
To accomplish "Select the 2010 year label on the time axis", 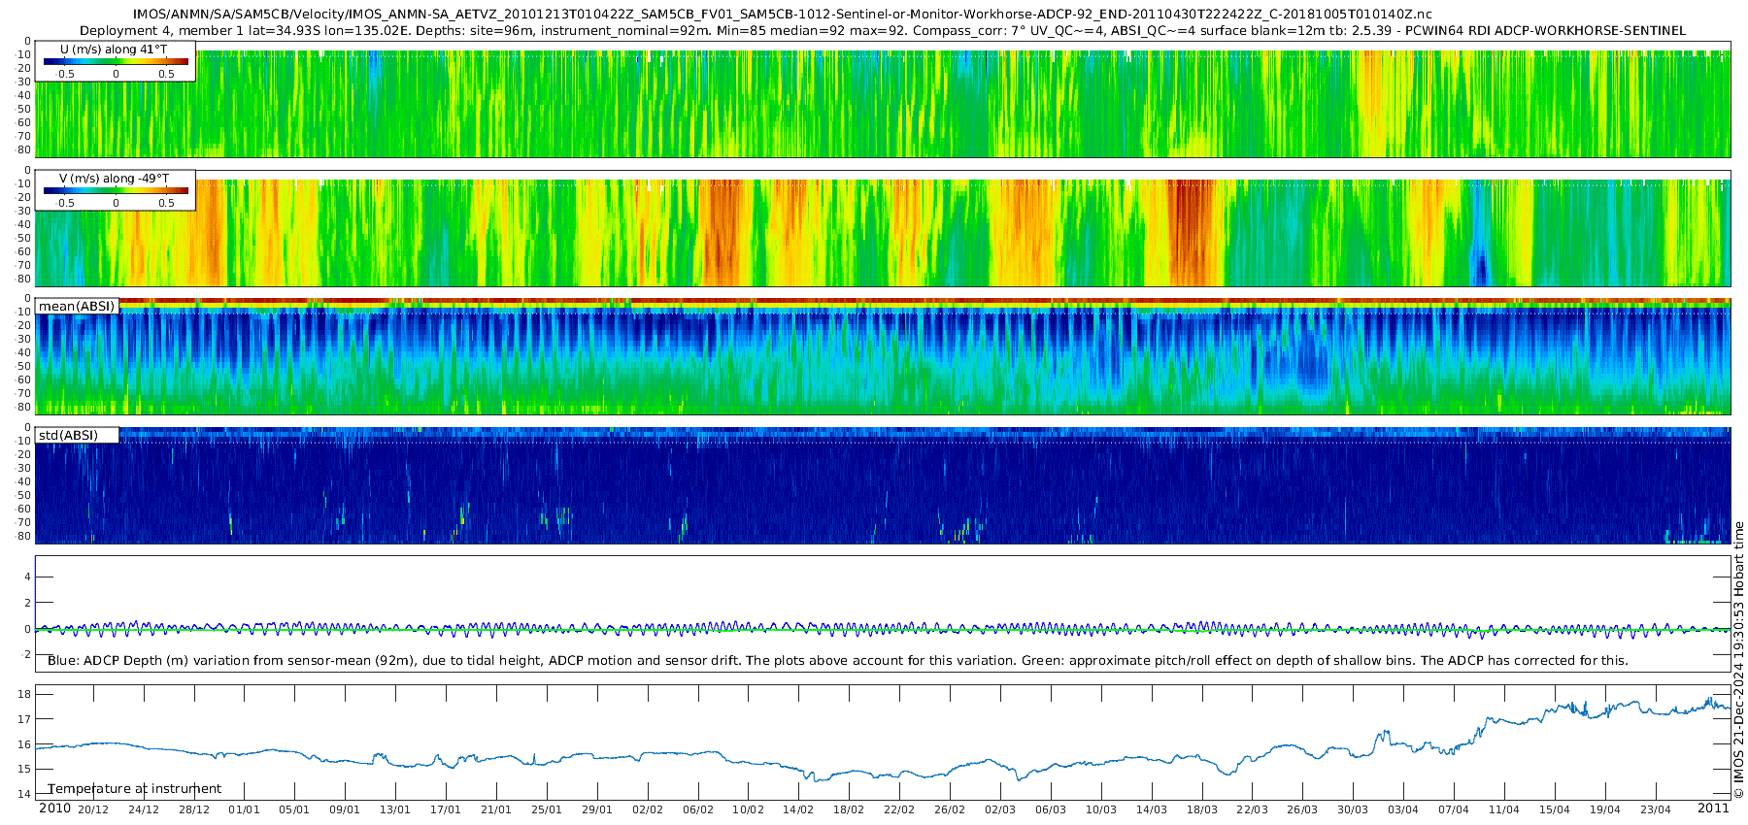I will tap(54, 808).
